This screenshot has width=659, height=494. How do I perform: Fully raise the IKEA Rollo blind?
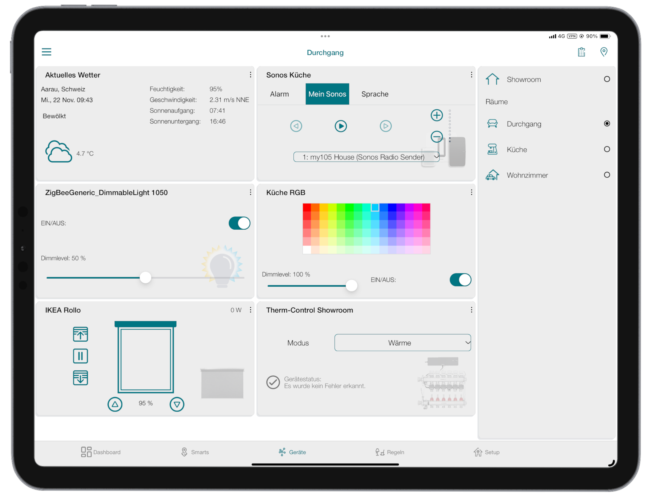[x=80, y=334]
